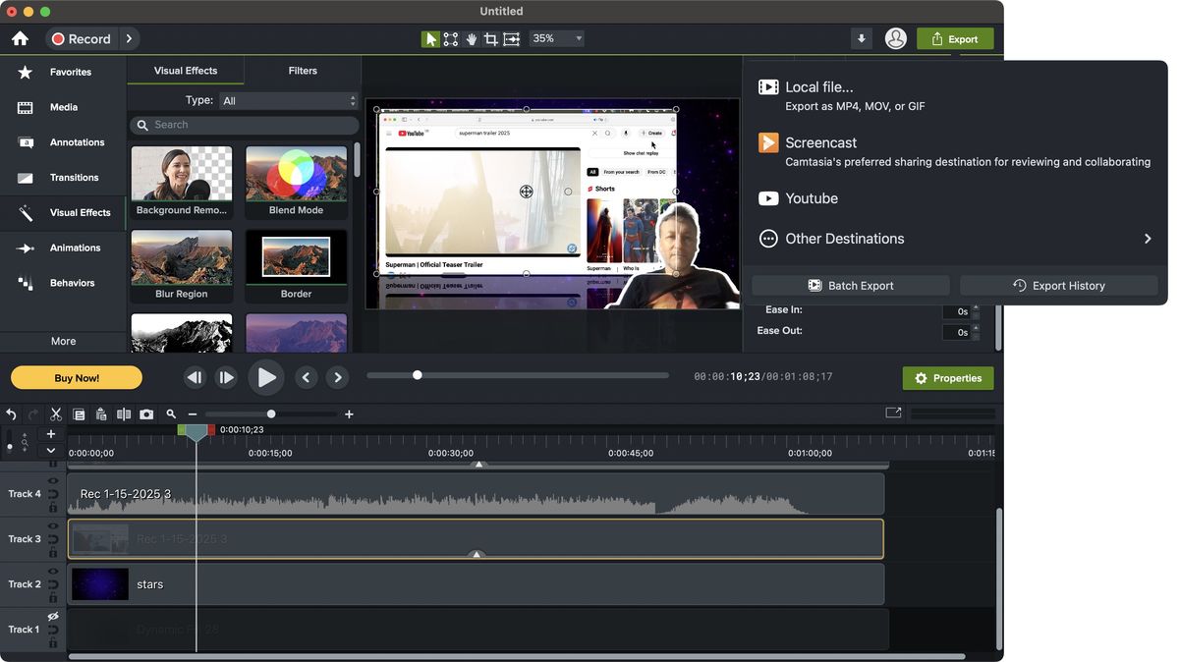Screen dimensions: 1179x662
Task: Unhide Track 1 with its eye toggle
Action: [x=52, y=616]
